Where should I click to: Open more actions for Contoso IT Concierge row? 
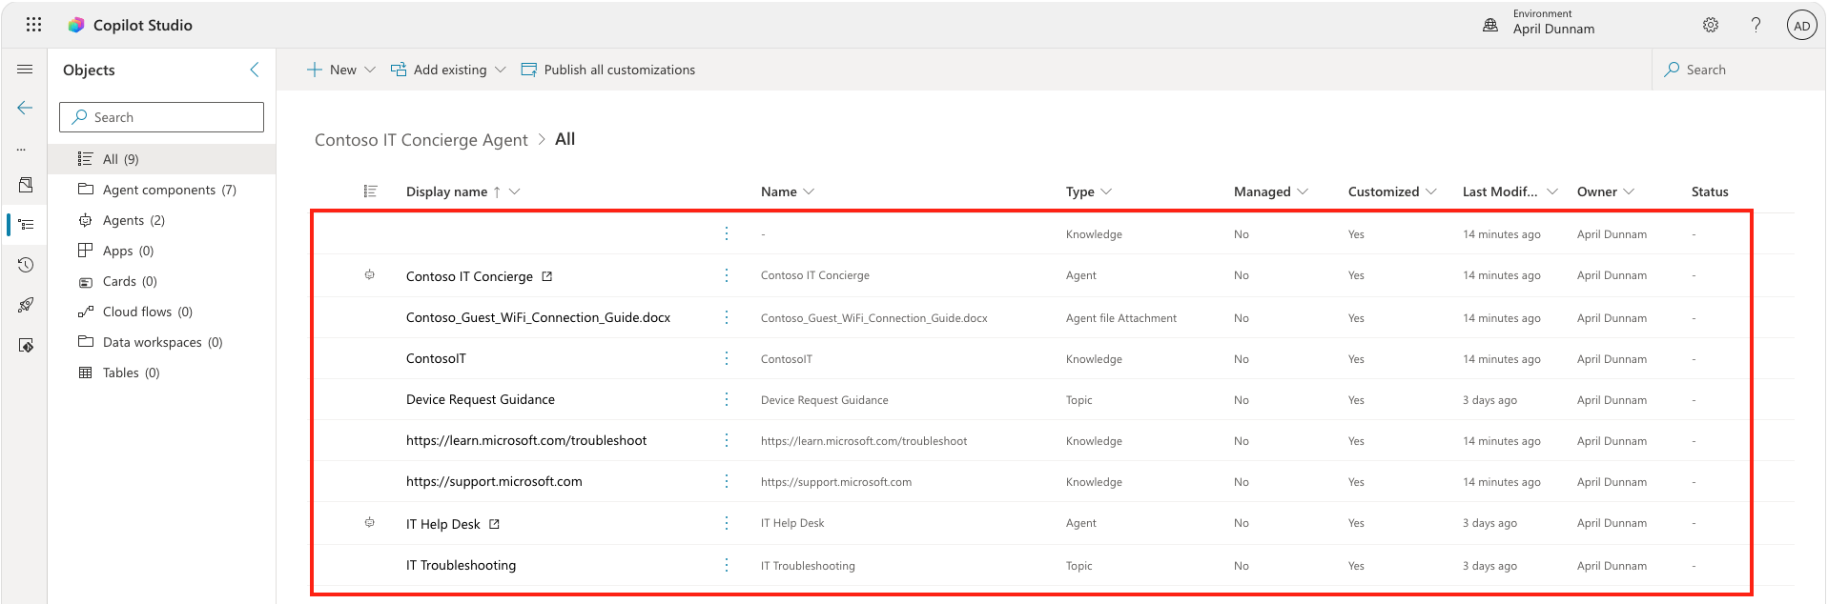pos(727,275)
